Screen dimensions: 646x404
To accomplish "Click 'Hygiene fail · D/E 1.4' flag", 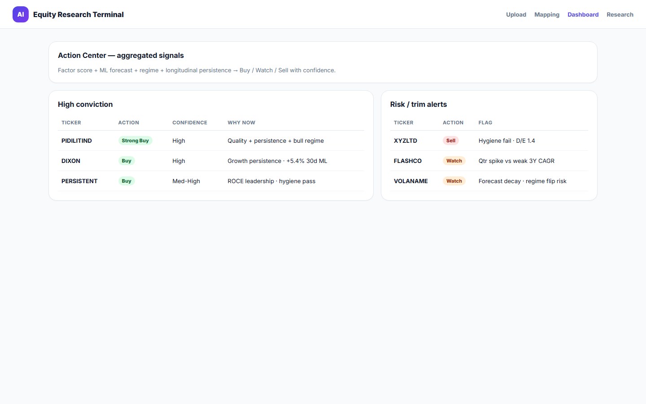I will [x=507, y=141].
